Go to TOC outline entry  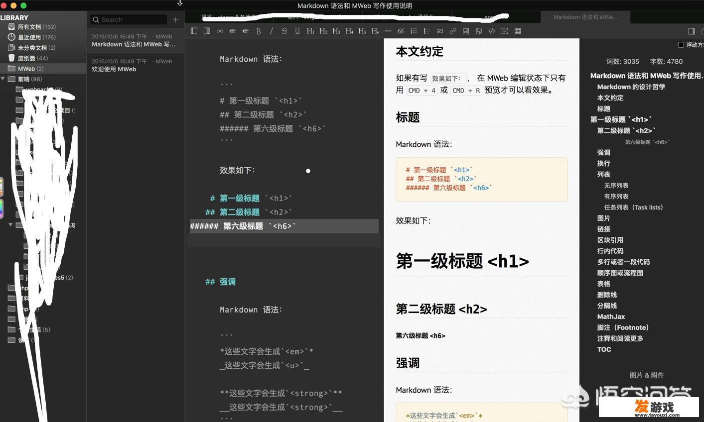(604, 349)
